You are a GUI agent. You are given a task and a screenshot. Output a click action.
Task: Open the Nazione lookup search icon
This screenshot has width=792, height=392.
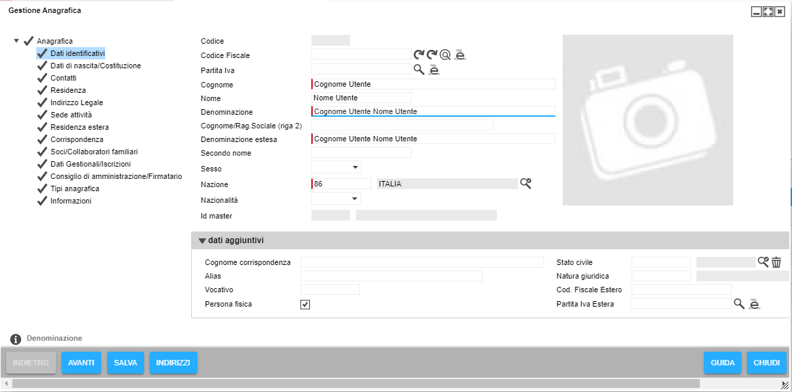(x=525, y=183)
